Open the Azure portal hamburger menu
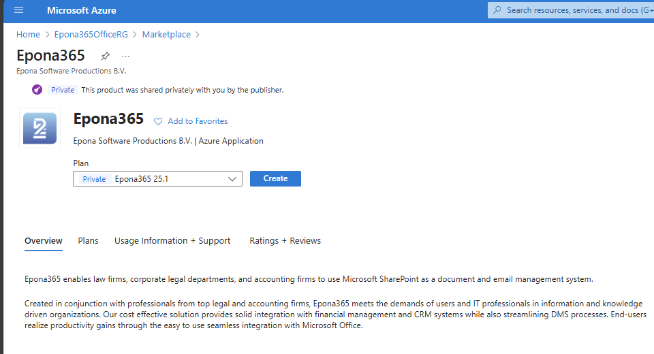 19,10
